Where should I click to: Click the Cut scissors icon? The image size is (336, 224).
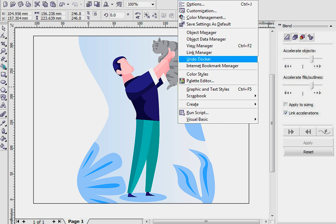pos(37,5)
